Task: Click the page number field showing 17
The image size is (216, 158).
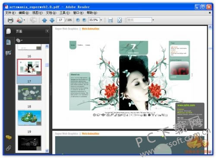Action: 60,20
